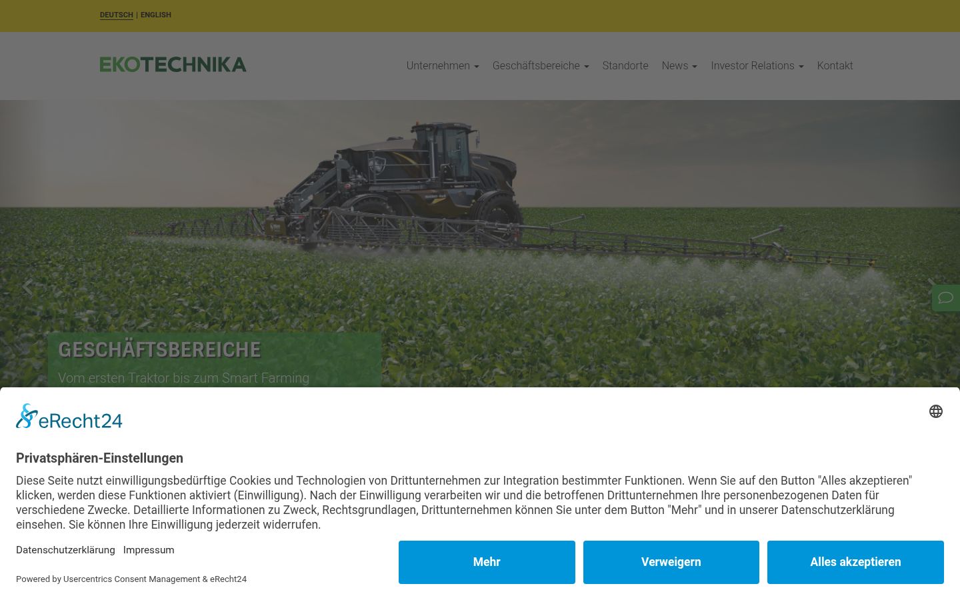Screen dimensions: 960x600
Task: Expand the Investor Relations dropdown
Action: tap(757, 65)
